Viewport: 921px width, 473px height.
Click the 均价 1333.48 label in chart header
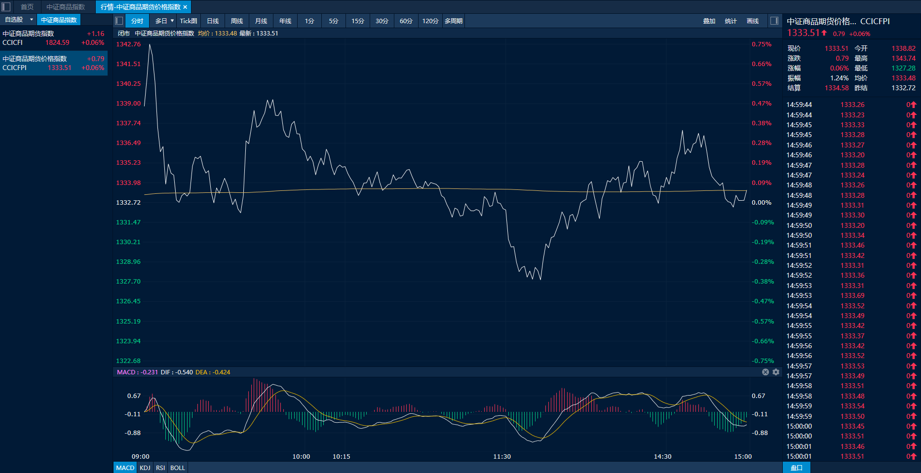pyautogui.click(x=217, y=34)
